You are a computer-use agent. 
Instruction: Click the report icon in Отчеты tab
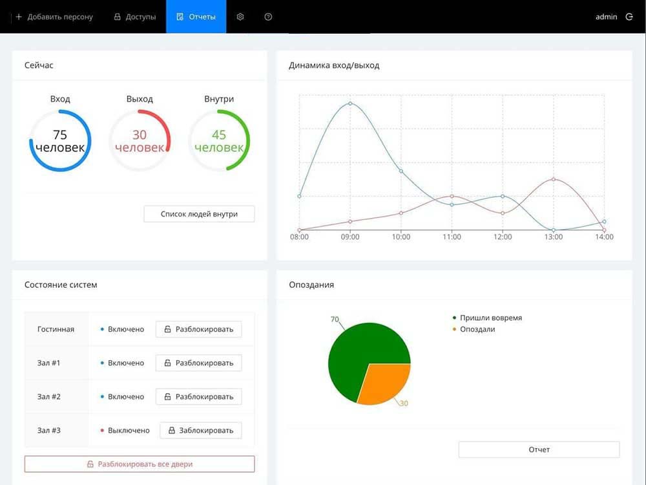click(x=180, y=17)
